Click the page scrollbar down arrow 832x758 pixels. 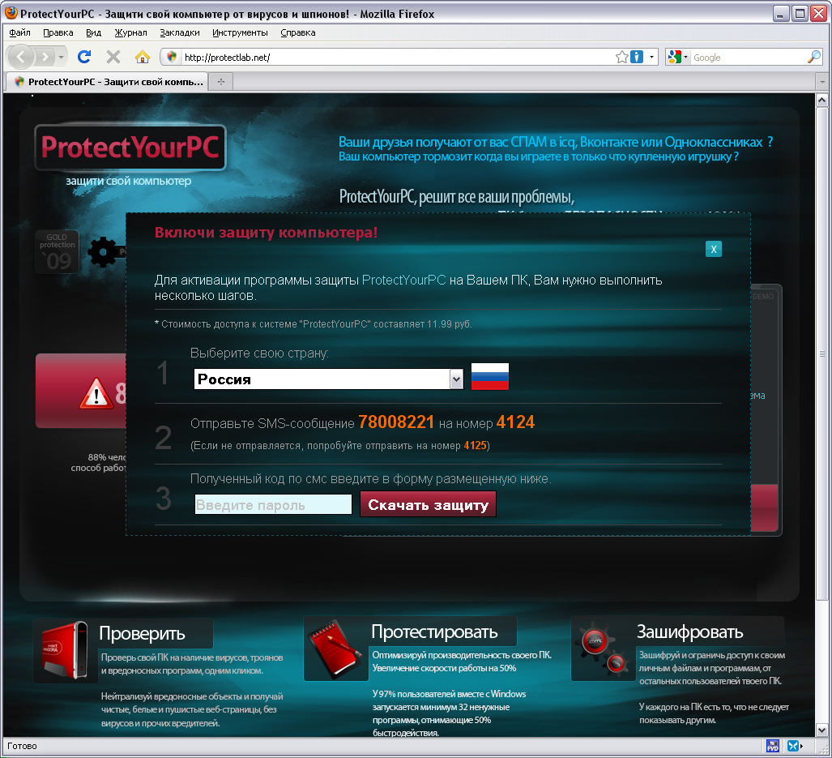pyautogui.click(x=821, y=730)
